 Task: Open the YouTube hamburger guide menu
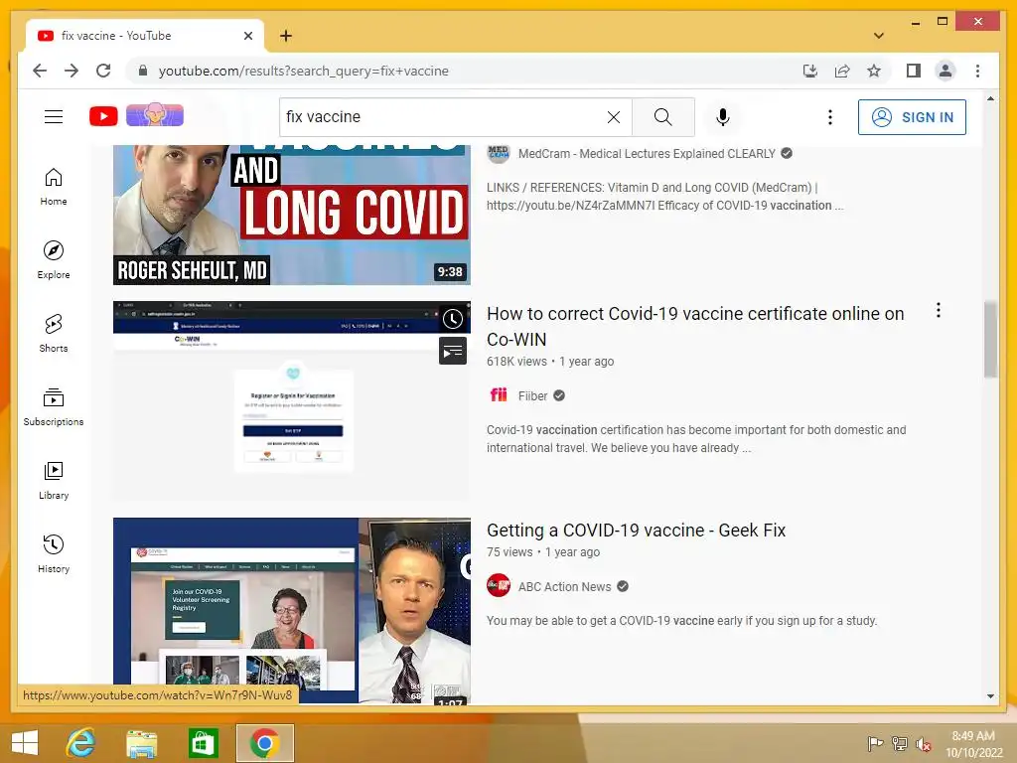[x=54, y=117]
